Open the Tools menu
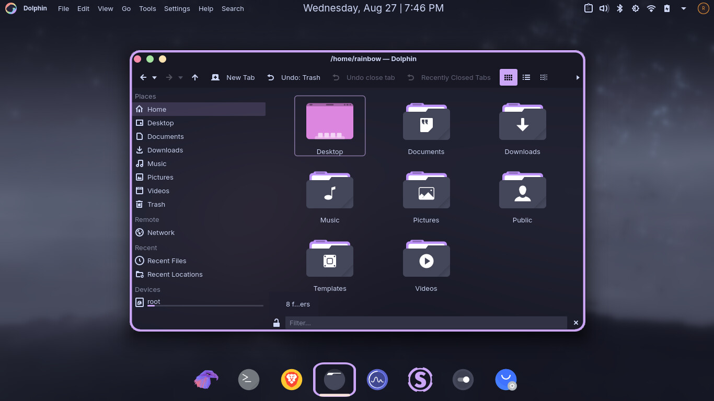The height and width of the screenshot is (401, 714). (x=147, y=8)
